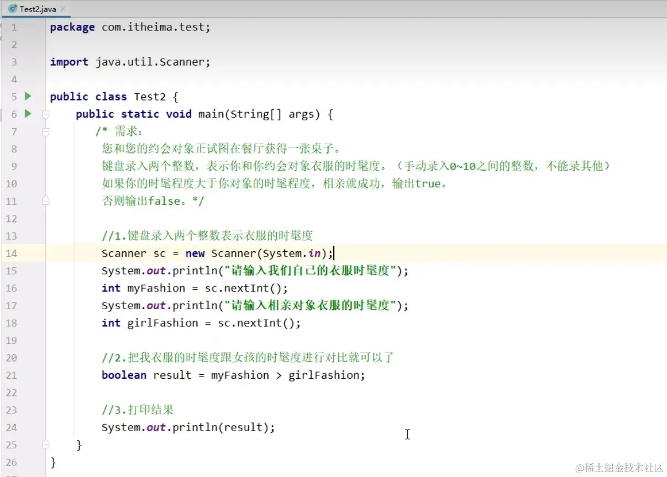Click the class closing brace on line 26

pos(53,462)
